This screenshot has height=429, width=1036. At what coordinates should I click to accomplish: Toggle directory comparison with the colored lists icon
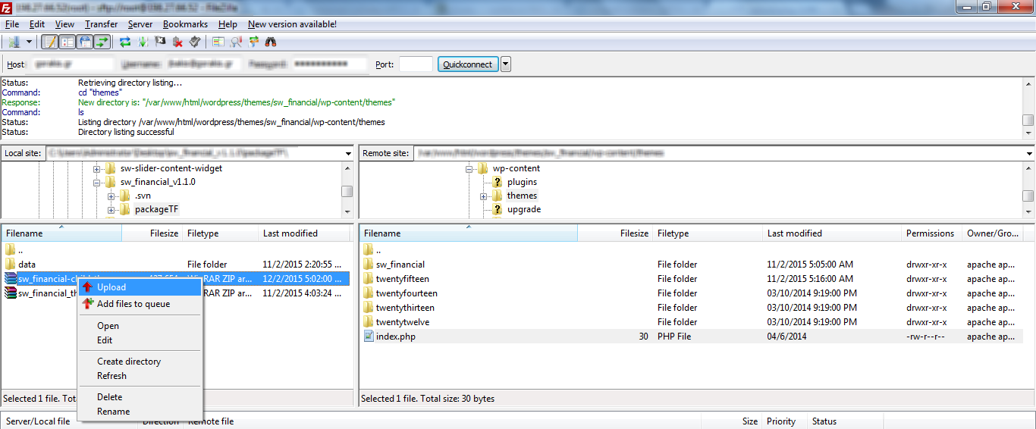click(x=218, y=42)
